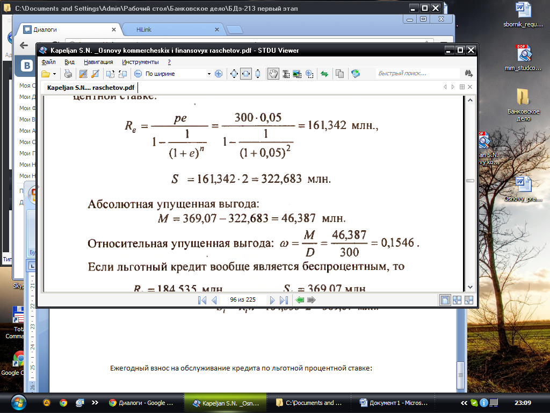Navigate forward with gray right arrow
The height and width of the screenshot is (413, 550).
312,300
